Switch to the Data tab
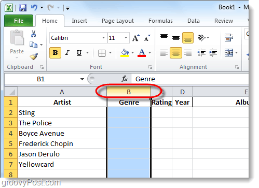The height and width of the screenshot is (188, 259). click(194, 21)
